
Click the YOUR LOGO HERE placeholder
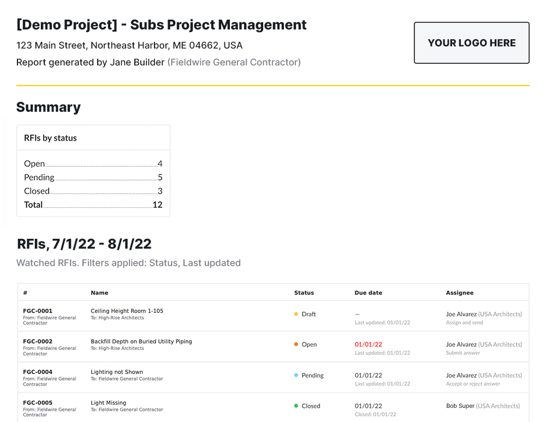[x=471, y=43]
